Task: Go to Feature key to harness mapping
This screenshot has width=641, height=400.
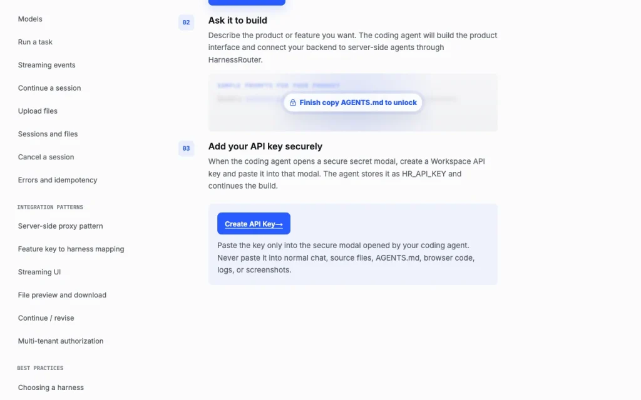Action: point(71,249)
